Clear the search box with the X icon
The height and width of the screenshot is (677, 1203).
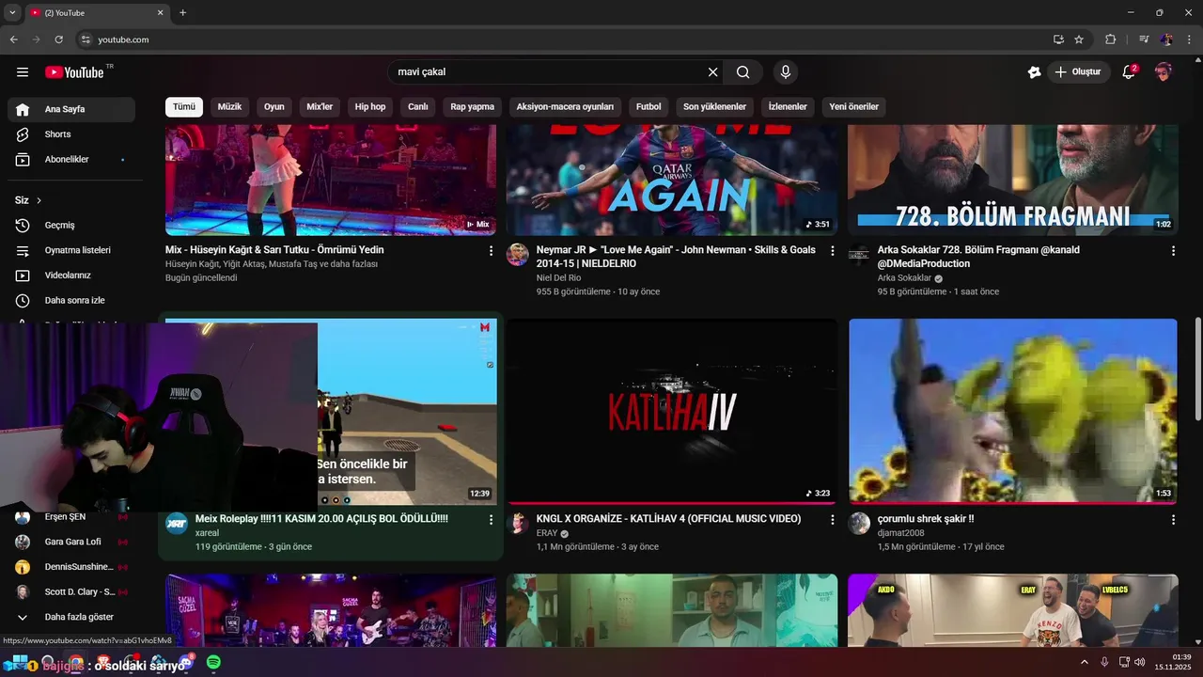coord(712,72)
